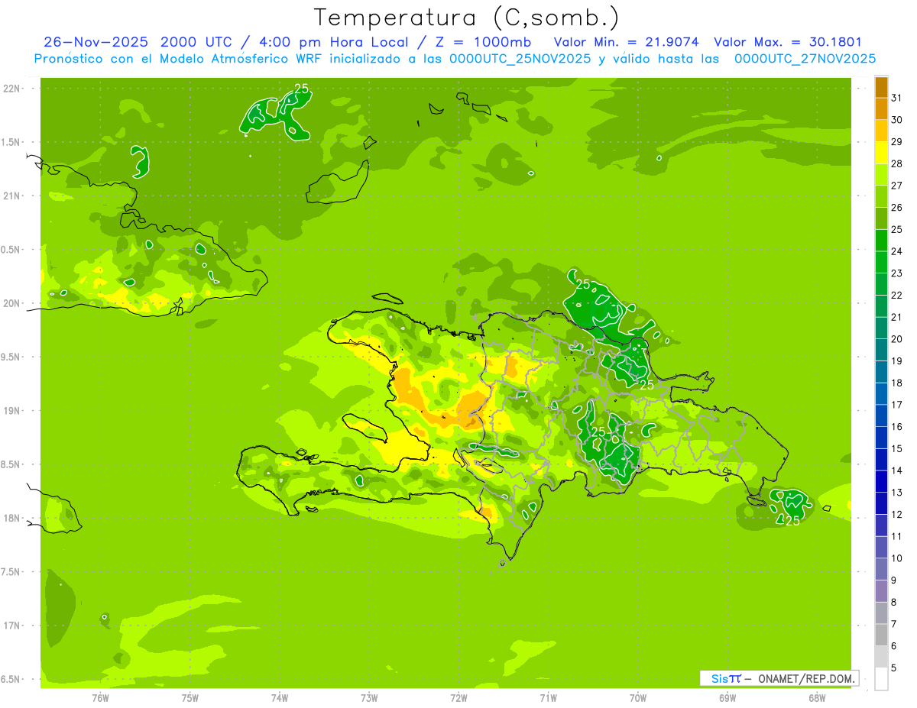The height and width of the screenshot is (708, 917).
Task: Click the "1.5N" latitude axis label
Action: (12, 142)
